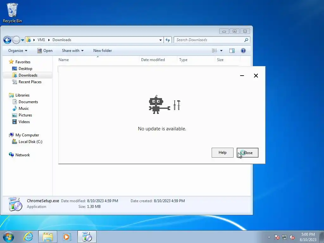Click the search magnifier icon
The width and height of the screenshot is (324, 243).
pyautogui.click(x=246, y=40)
